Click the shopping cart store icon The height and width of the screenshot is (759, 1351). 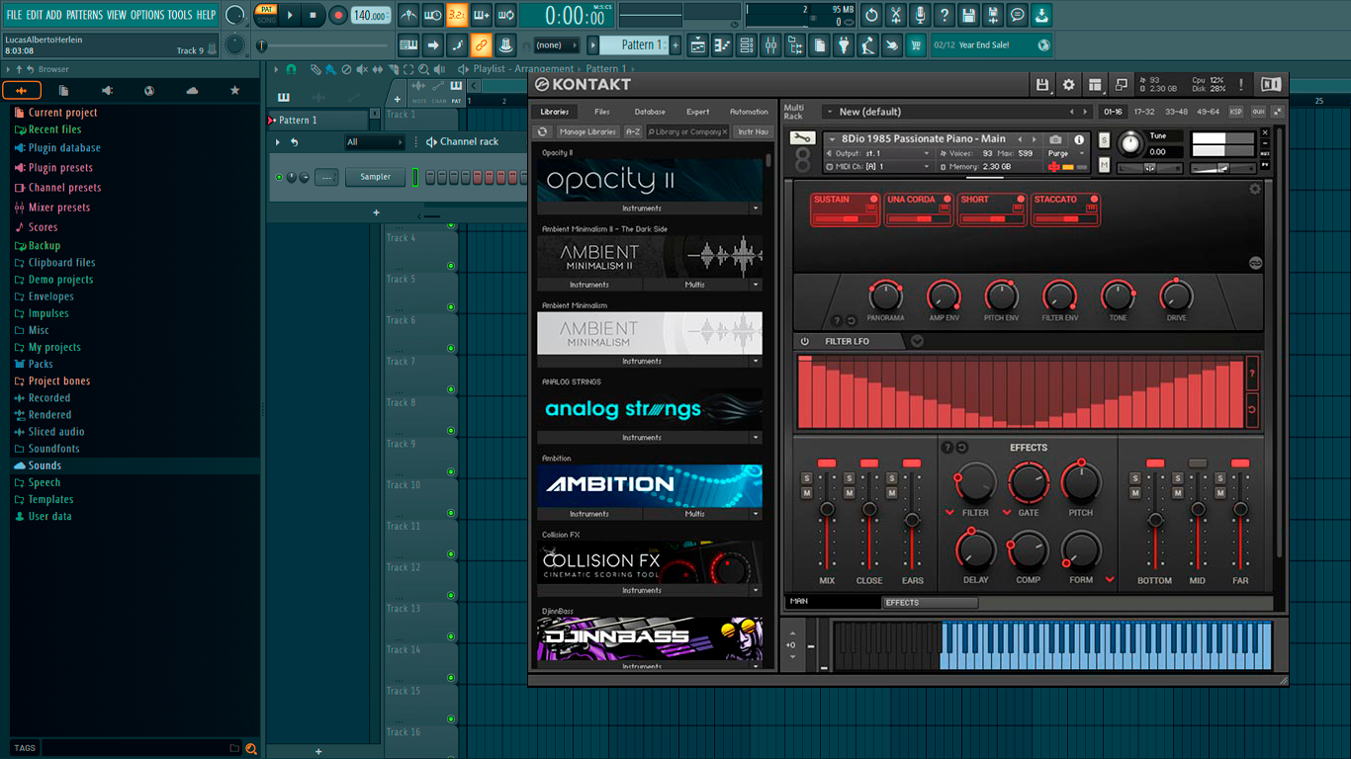point(916,45)
